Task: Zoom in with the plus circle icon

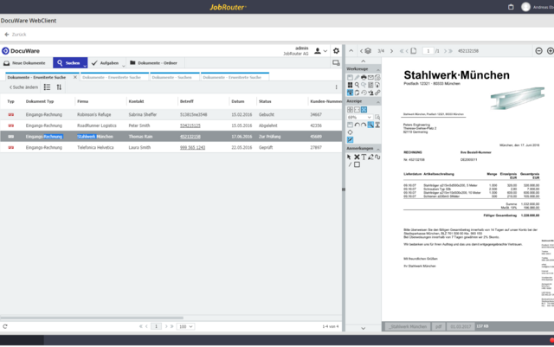Action: (551, 51)
